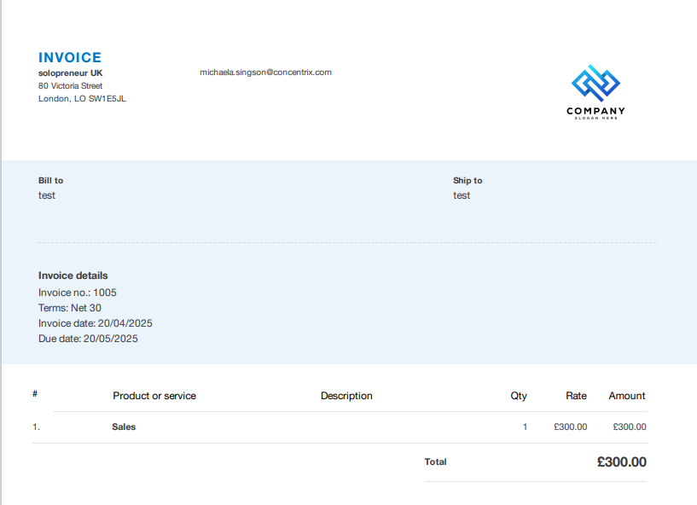
Task: Click the £300.00 amount cell in Sales row
Action: 630,427
